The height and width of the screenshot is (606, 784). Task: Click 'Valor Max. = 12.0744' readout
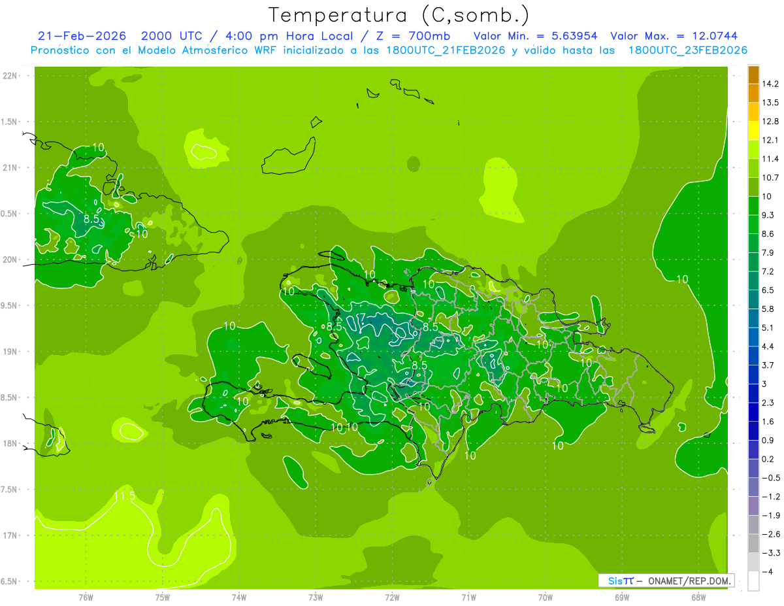point(674,36)
